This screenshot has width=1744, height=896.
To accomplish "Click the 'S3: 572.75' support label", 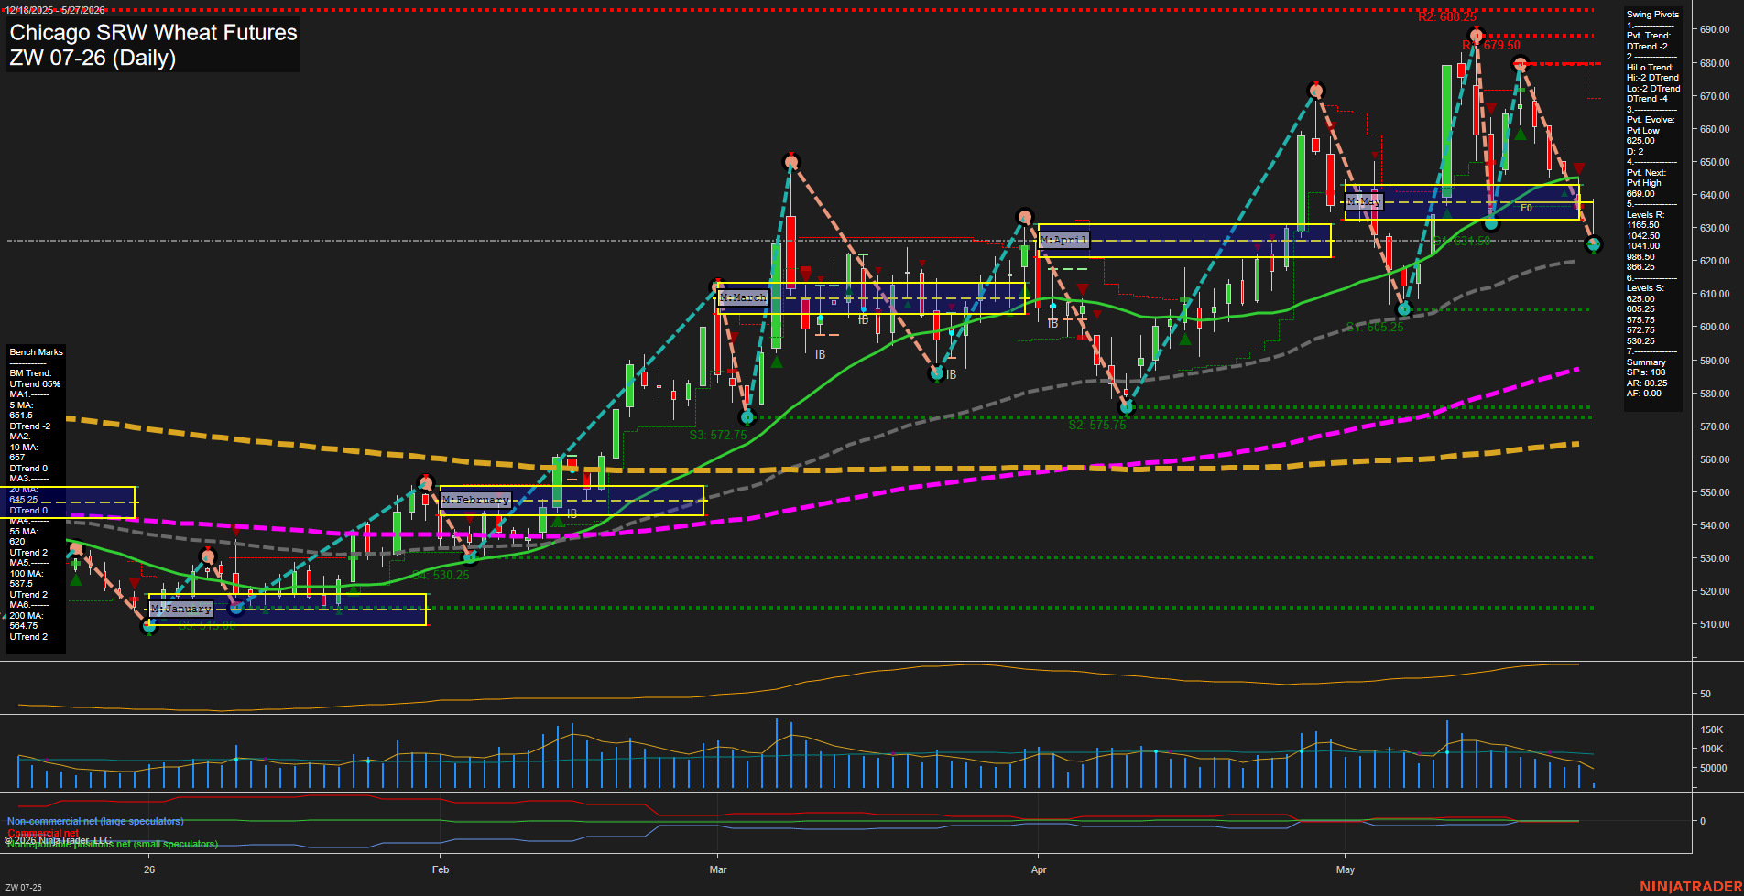I will point(718,435).
